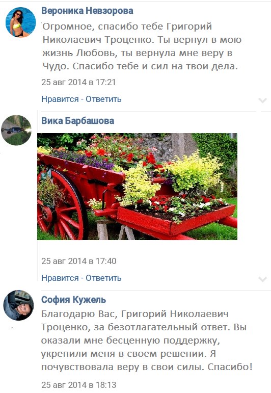The image size is (271, 393).
Task: Expand options chevron on Вероника's comment
Action: pos(262,100)
